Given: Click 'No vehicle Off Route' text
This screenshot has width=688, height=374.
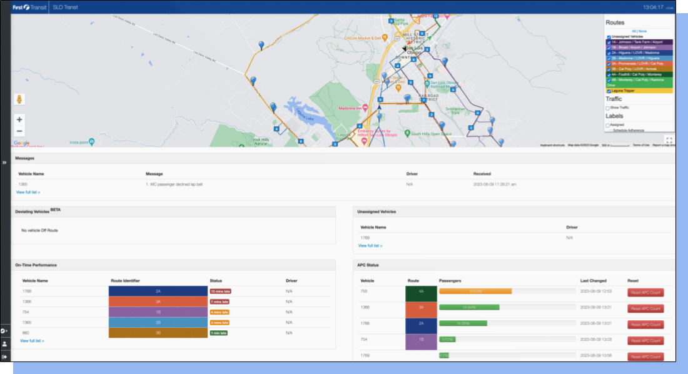Looking at the screenshot, I should pyautogui.click(x=39, y=230).
